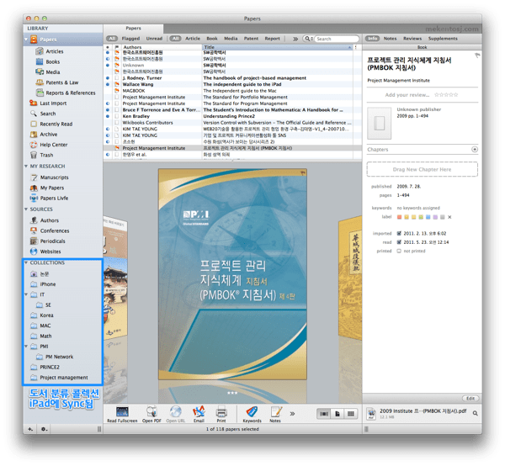The width and height of the screenshot is (505, 466).
Task: Click the Notes icon in the bottom toolbar
Action: pyautogui.click(x=275, y=411)
